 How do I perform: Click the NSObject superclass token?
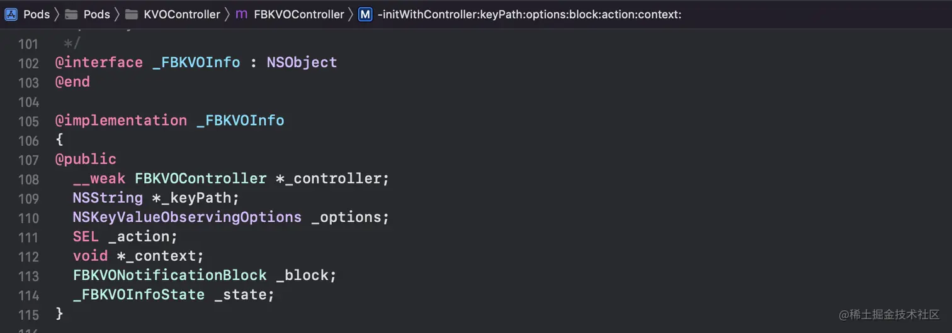click(302, 62)
